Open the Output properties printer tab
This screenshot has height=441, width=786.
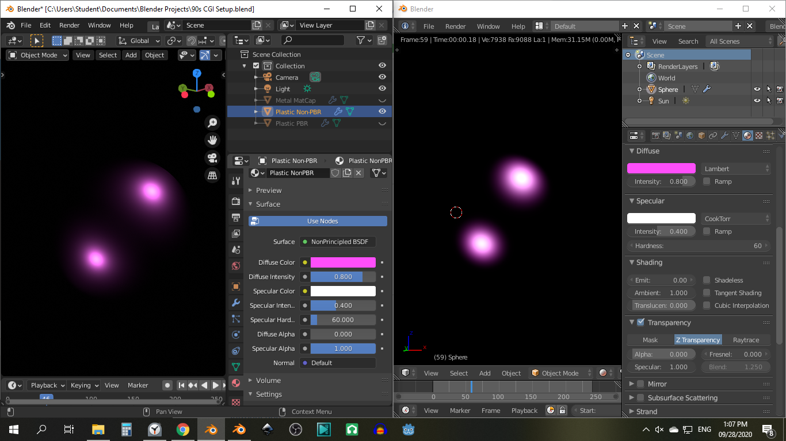235,218
